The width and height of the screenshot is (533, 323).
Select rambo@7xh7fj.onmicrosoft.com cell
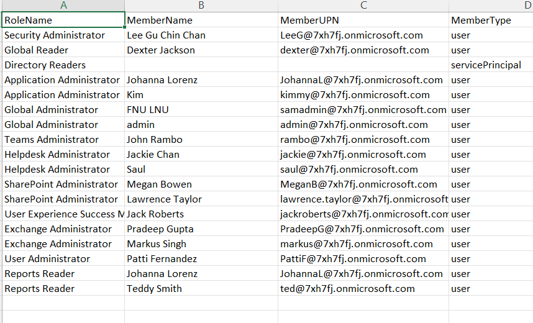tap(363, 139)
